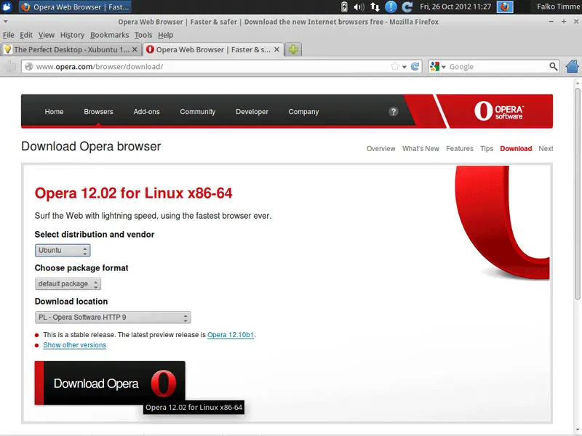This screenshot has height=436, width=582.
Task: Click Show other versions link
Action: (x=75, y=344)
